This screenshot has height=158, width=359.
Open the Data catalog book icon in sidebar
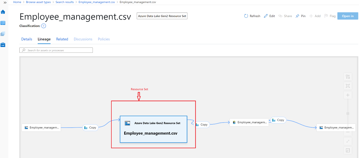pos(3,23)
